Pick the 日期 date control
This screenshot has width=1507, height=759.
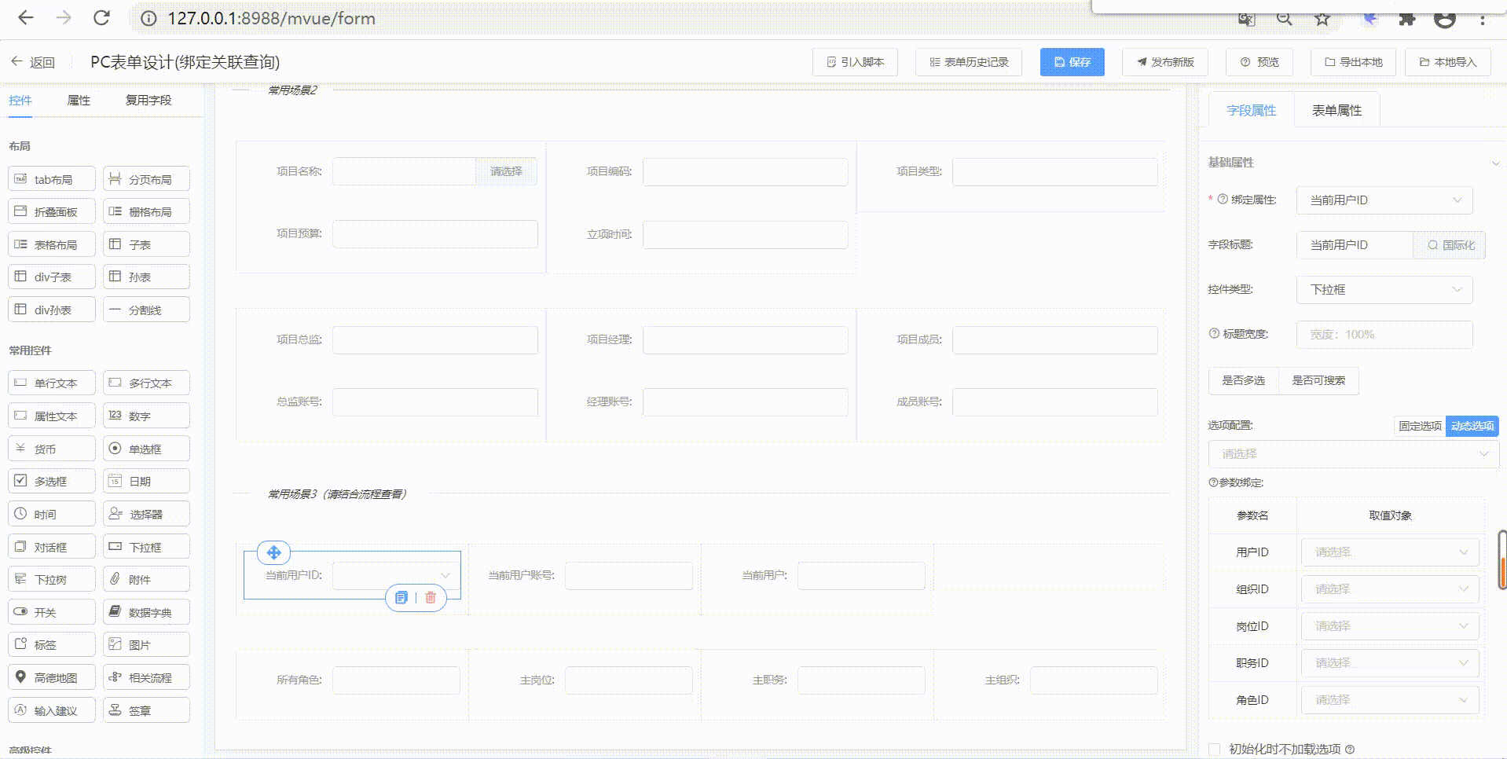(x=146, y=481)
